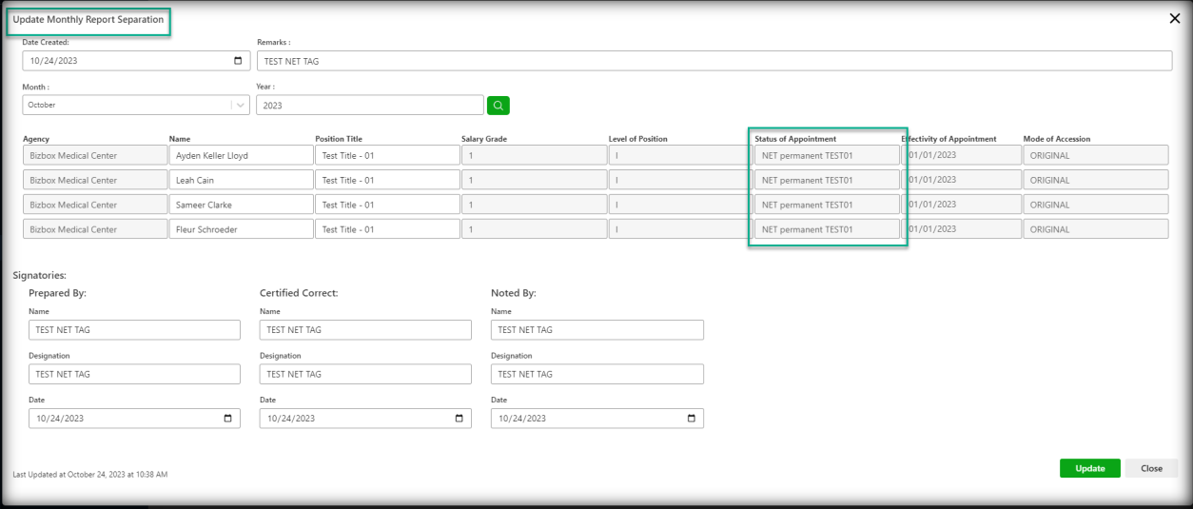Click Position Title field in first row
Image resolution: width=1193 pixels, height=509 pixels.
(386, 155)
